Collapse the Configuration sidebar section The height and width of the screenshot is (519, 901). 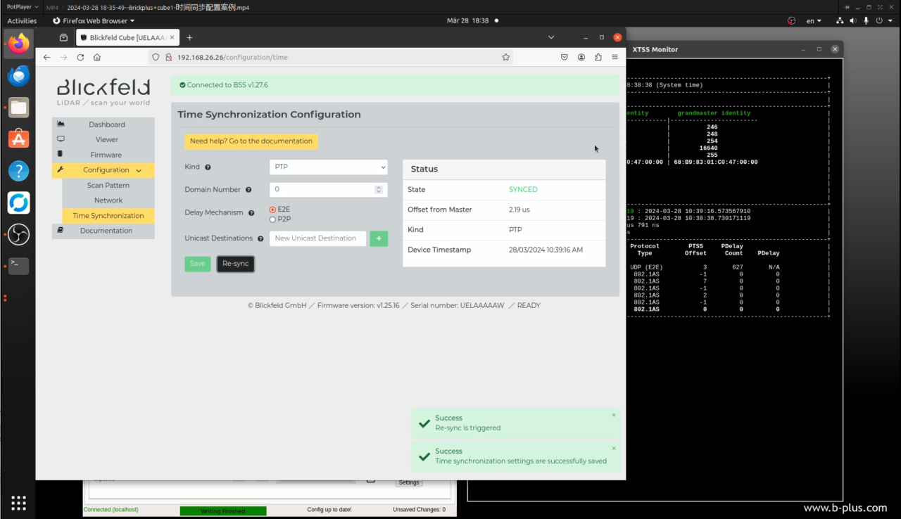103,170
